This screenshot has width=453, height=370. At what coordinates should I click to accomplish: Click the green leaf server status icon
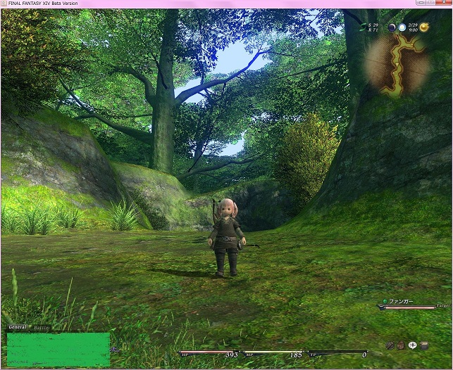click(363, 27)
